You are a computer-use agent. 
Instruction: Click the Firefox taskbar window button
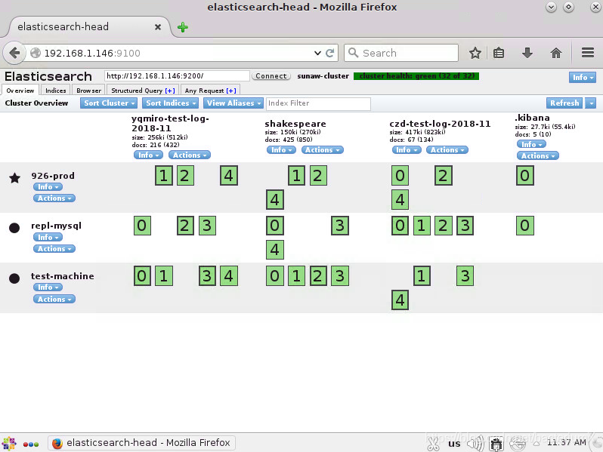pyautogui.click(x=141, y=443)
